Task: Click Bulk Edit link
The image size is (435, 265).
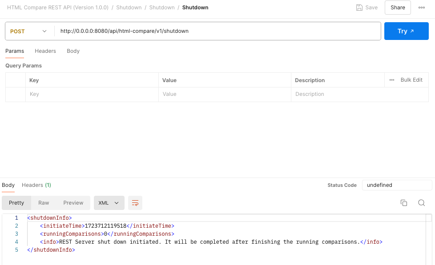Action: [x=411, y=80]
